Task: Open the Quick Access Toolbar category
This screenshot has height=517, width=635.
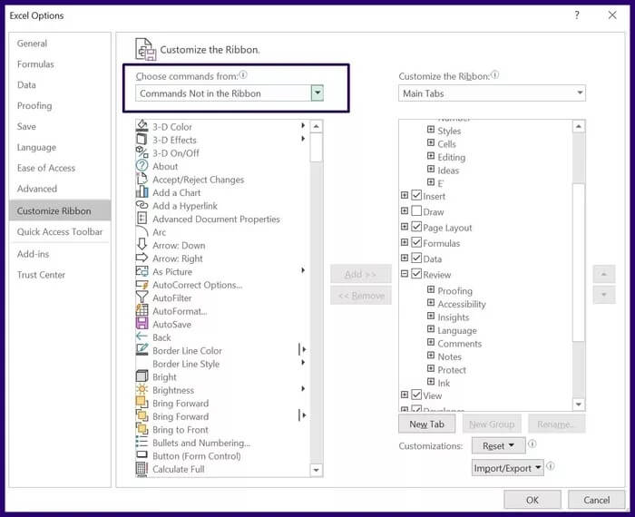Action: (x=60, y=231)
